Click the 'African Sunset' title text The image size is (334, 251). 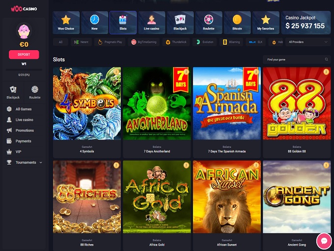[x=227, y=245]
